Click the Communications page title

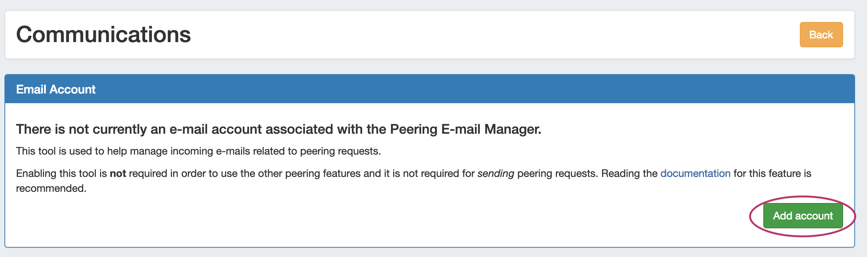103,35
